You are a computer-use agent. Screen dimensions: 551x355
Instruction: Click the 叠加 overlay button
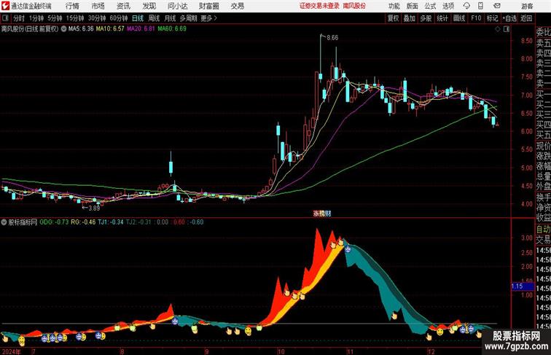point(410,18)
